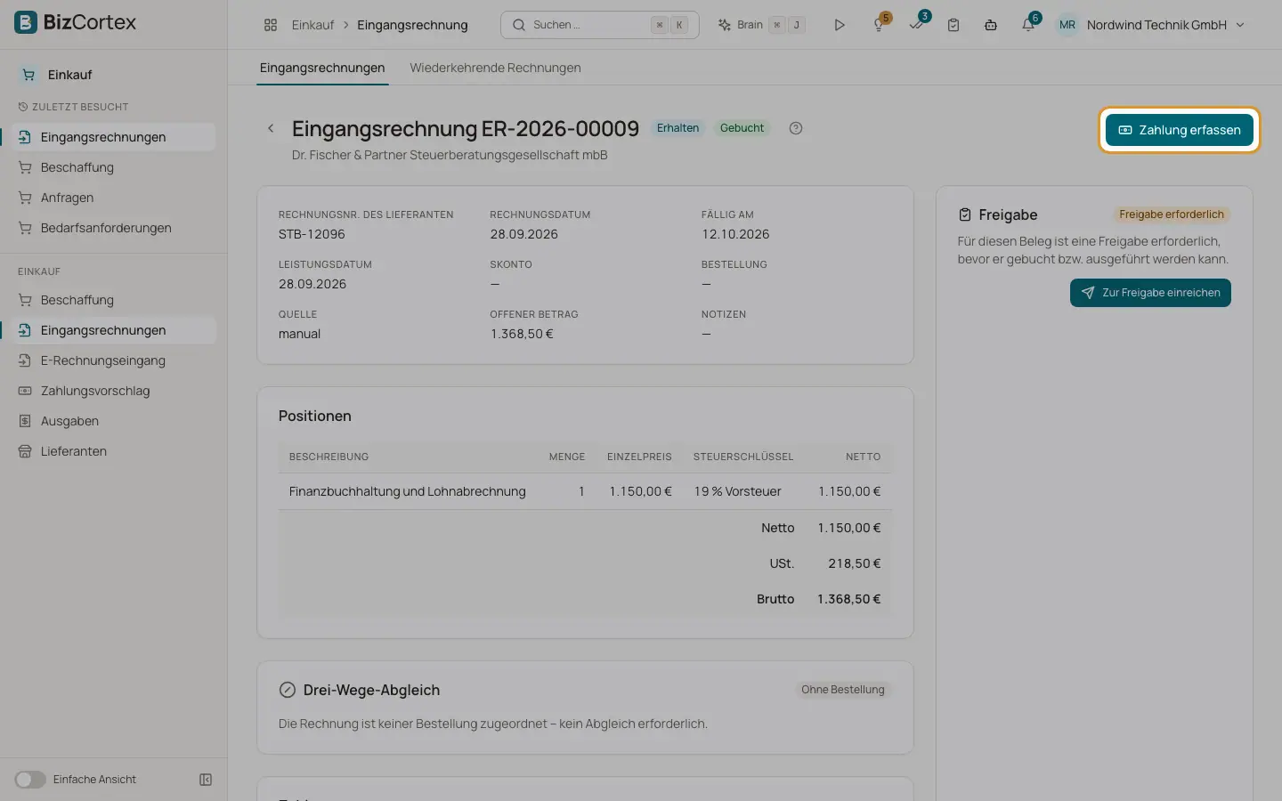Click the Leistungsdatum value 28.09.2026
Screen dimensions: 1282x801
click(x=312, y=284)
